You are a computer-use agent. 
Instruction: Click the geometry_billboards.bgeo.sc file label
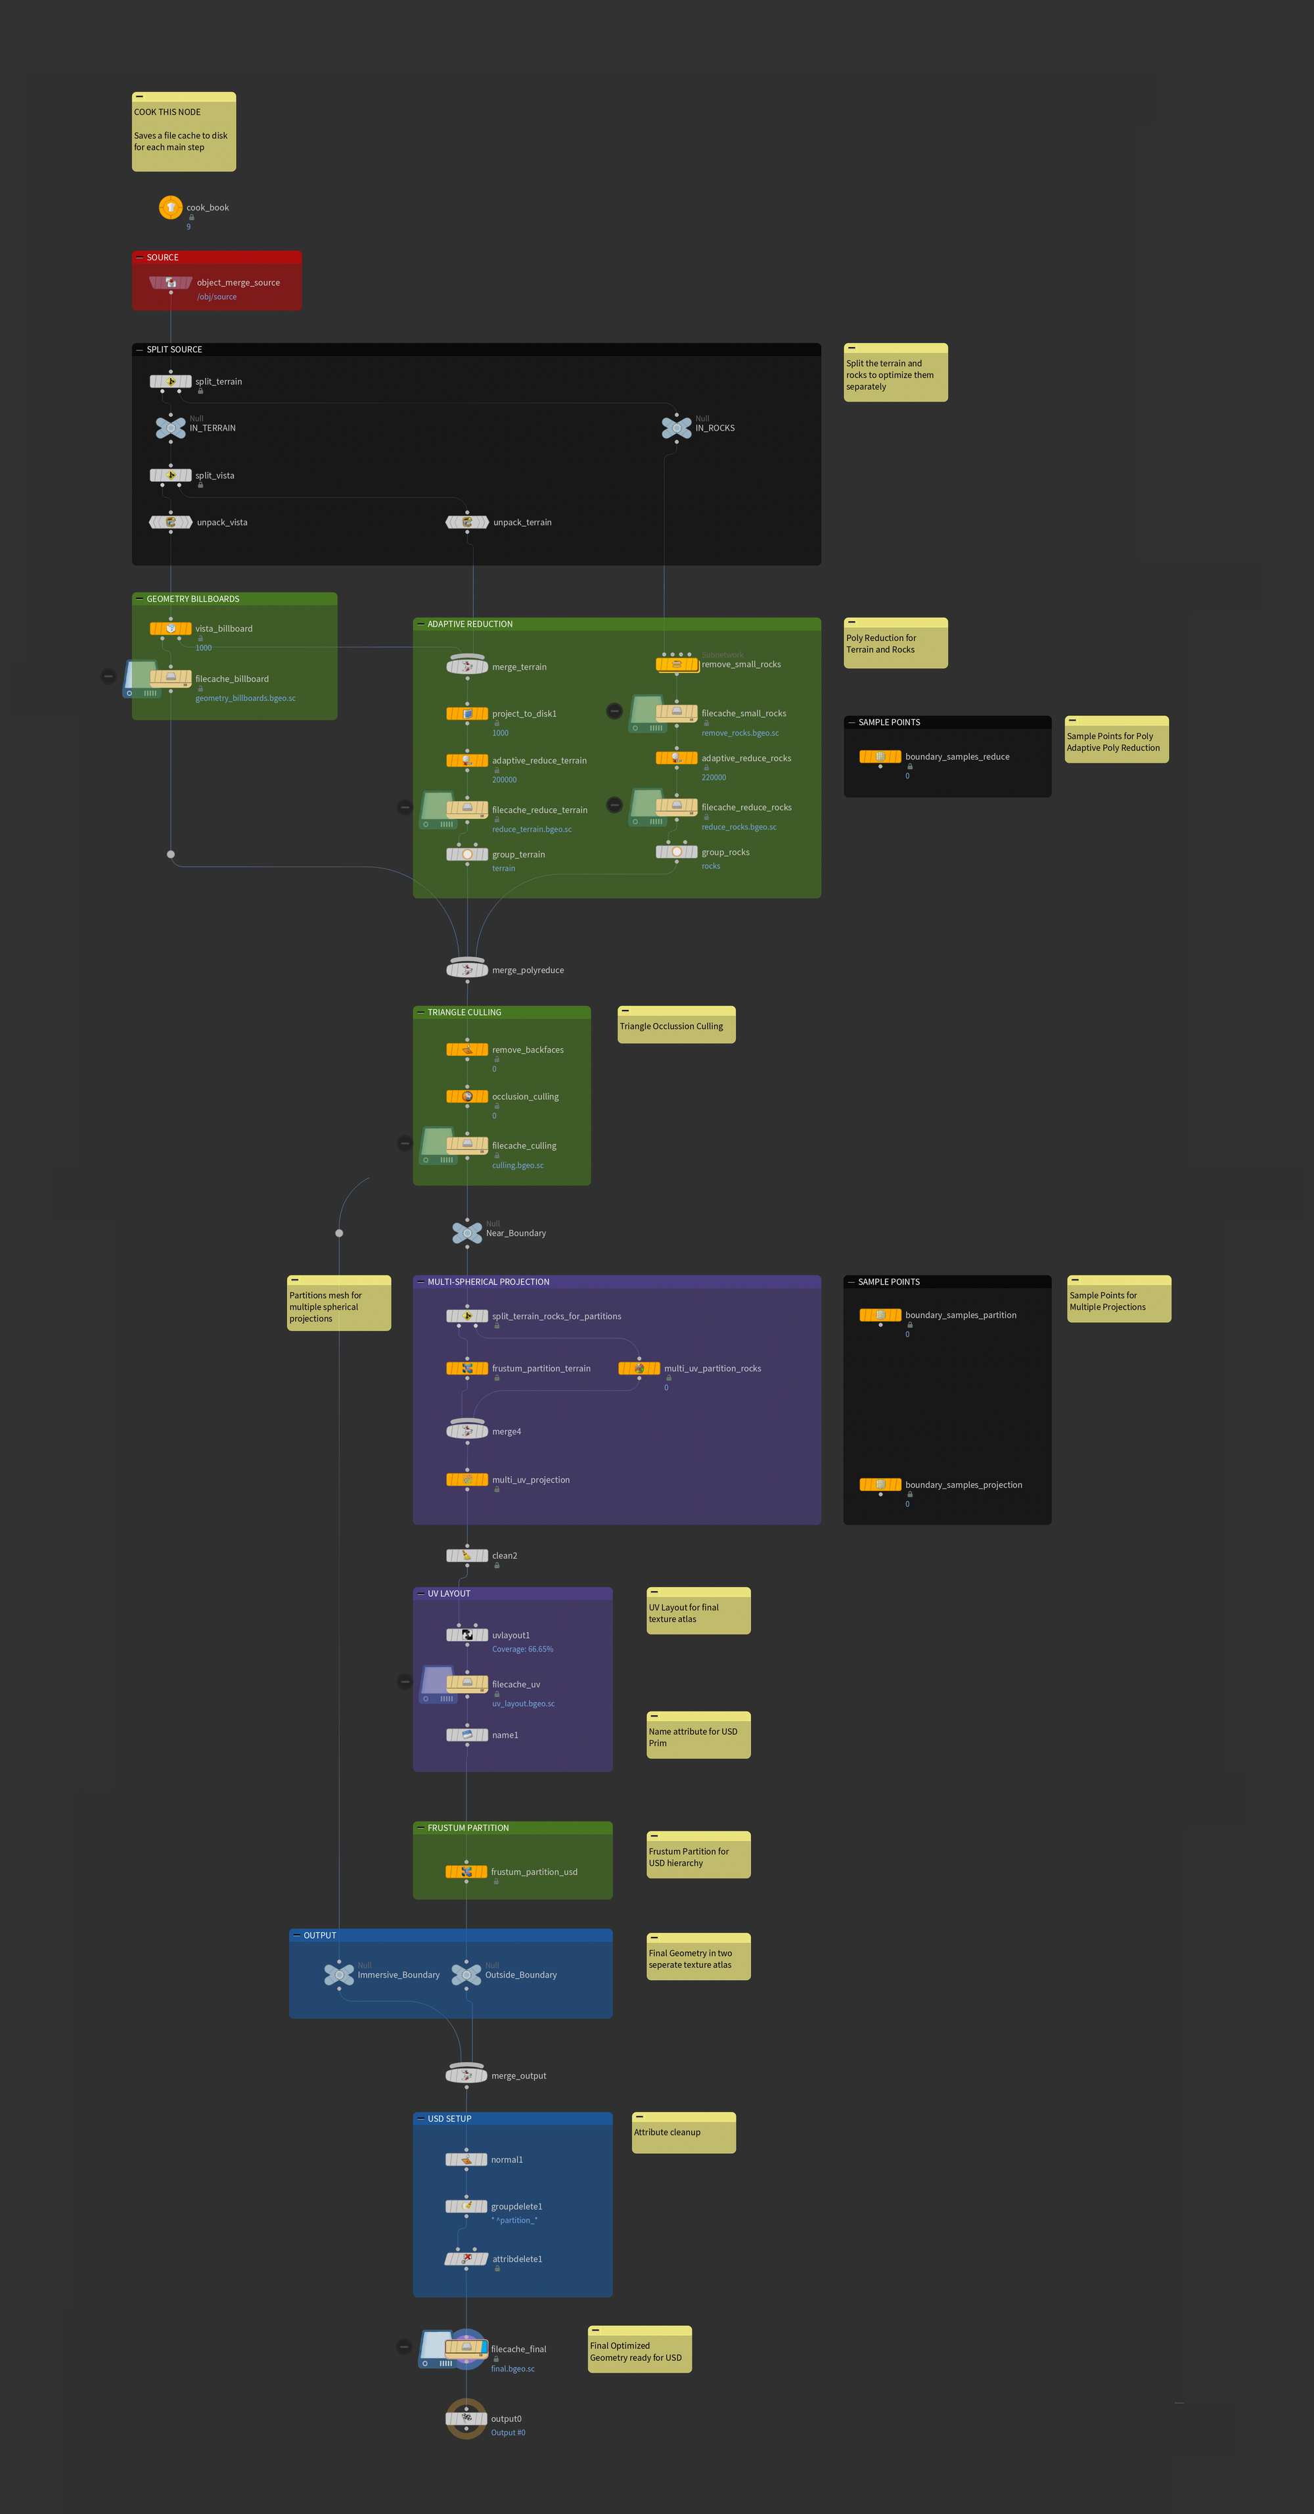244,698
